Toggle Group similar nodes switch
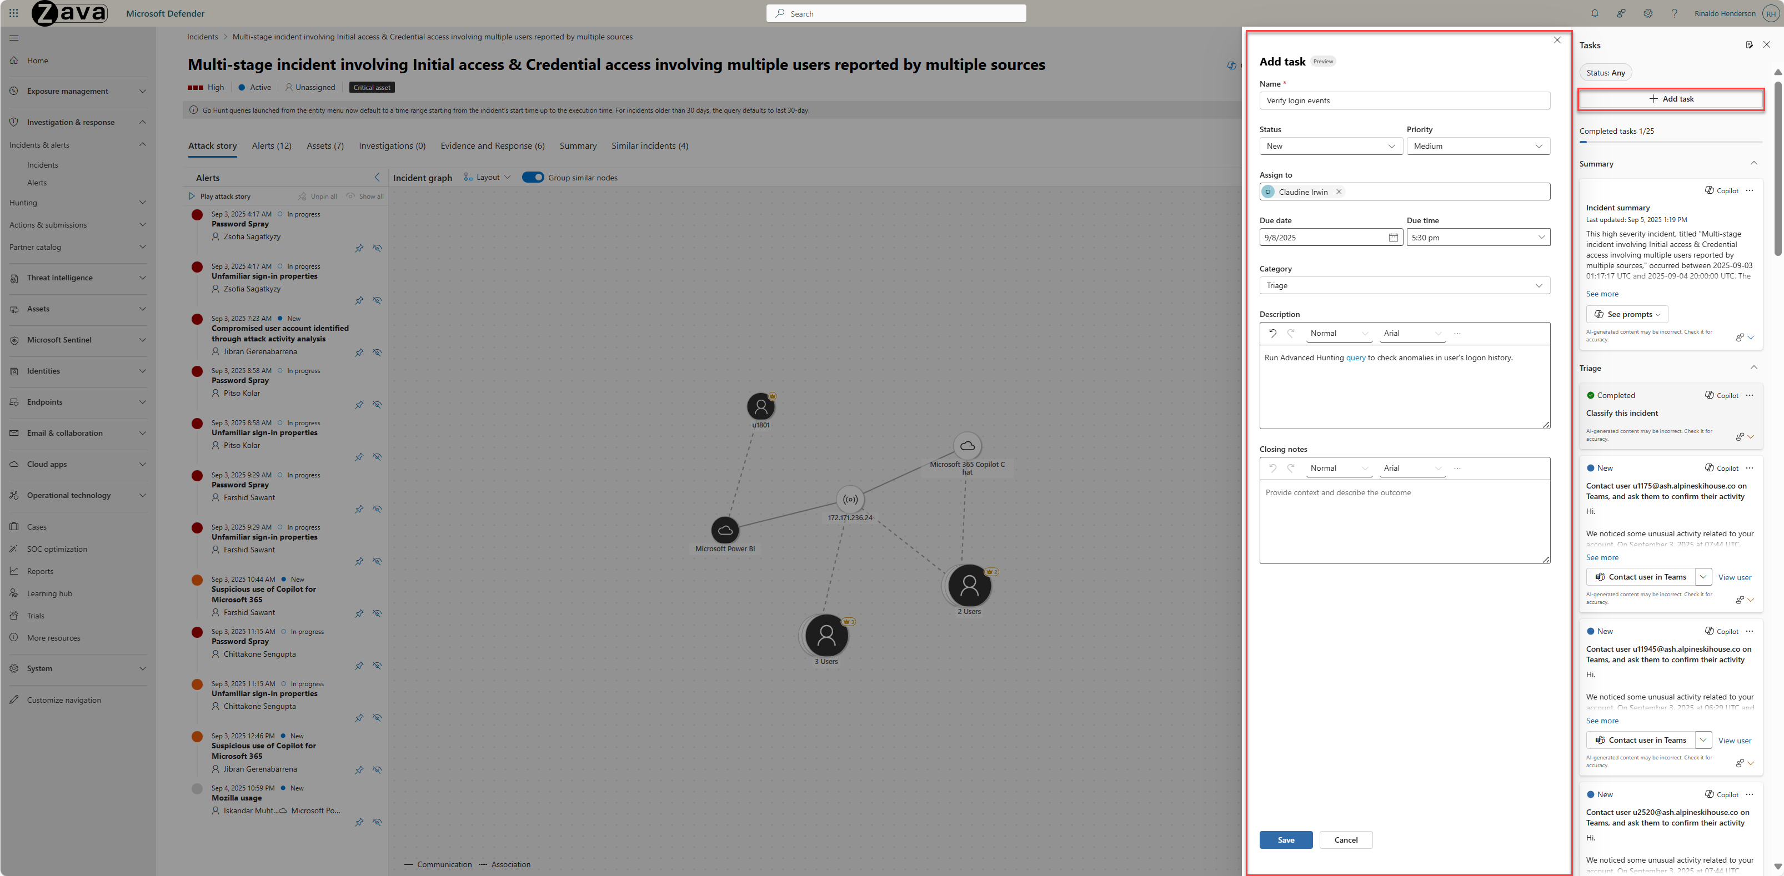The height and width of the screenshot is (876, 1784). tap(533, 177)
